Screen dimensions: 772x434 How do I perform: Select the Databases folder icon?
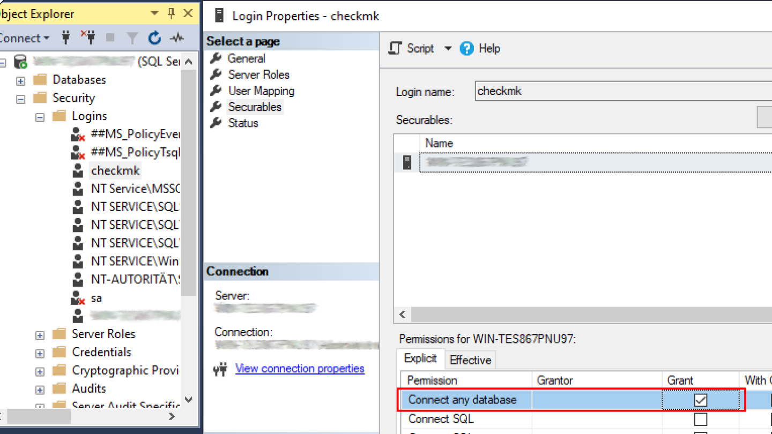40,80
